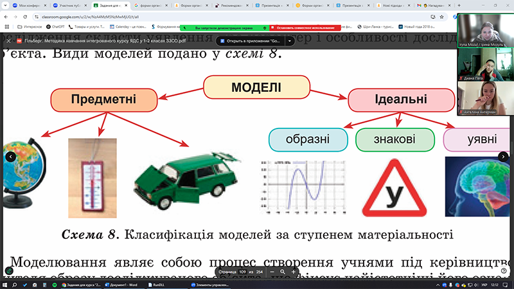
Task: Open the apps grid in bookmarks bar
Action: tap(7, 26)
